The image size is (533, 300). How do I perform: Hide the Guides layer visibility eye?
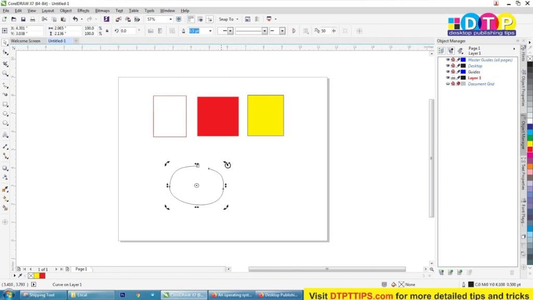click(448, 72)
